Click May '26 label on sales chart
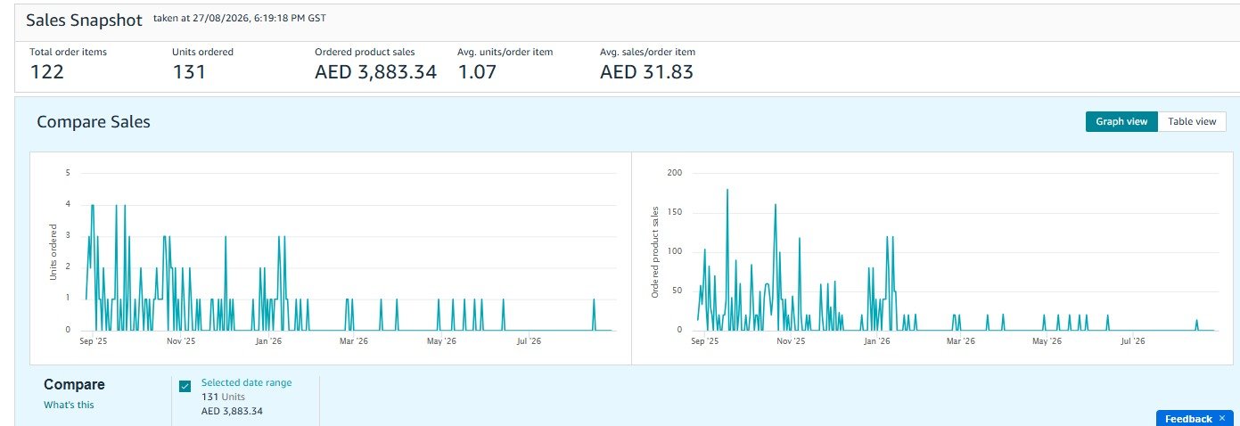The height and width of the screenshot is (426, 1240). coord(1047,340)
